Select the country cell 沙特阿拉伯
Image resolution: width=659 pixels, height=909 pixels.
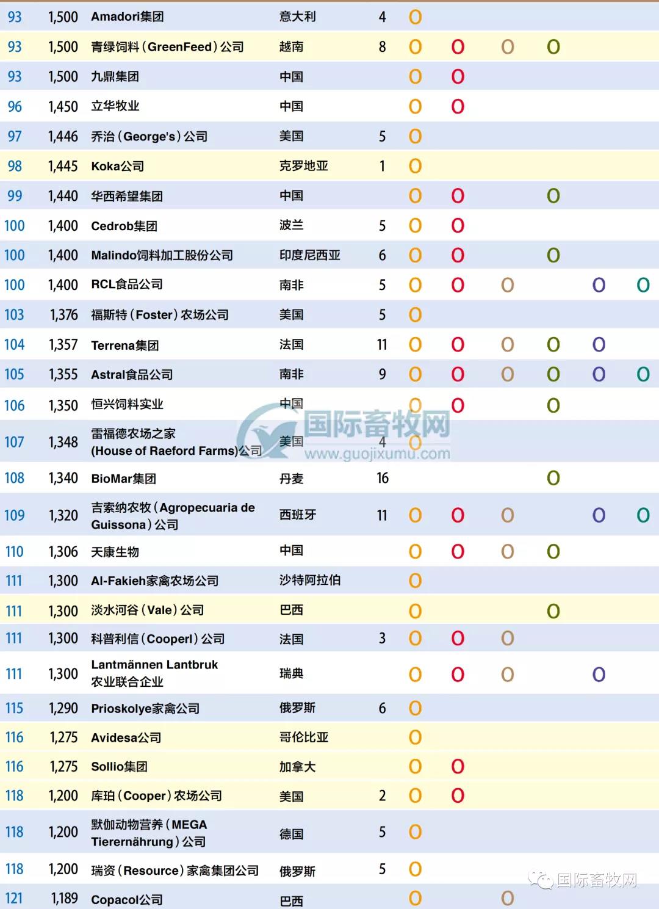click(310, 580)
